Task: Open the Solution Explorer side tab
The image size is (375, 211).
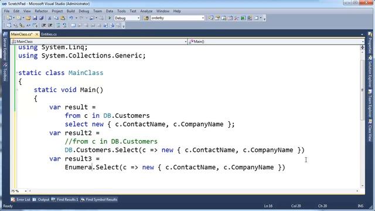Action: pyautogui.click(x=370, y=72)
